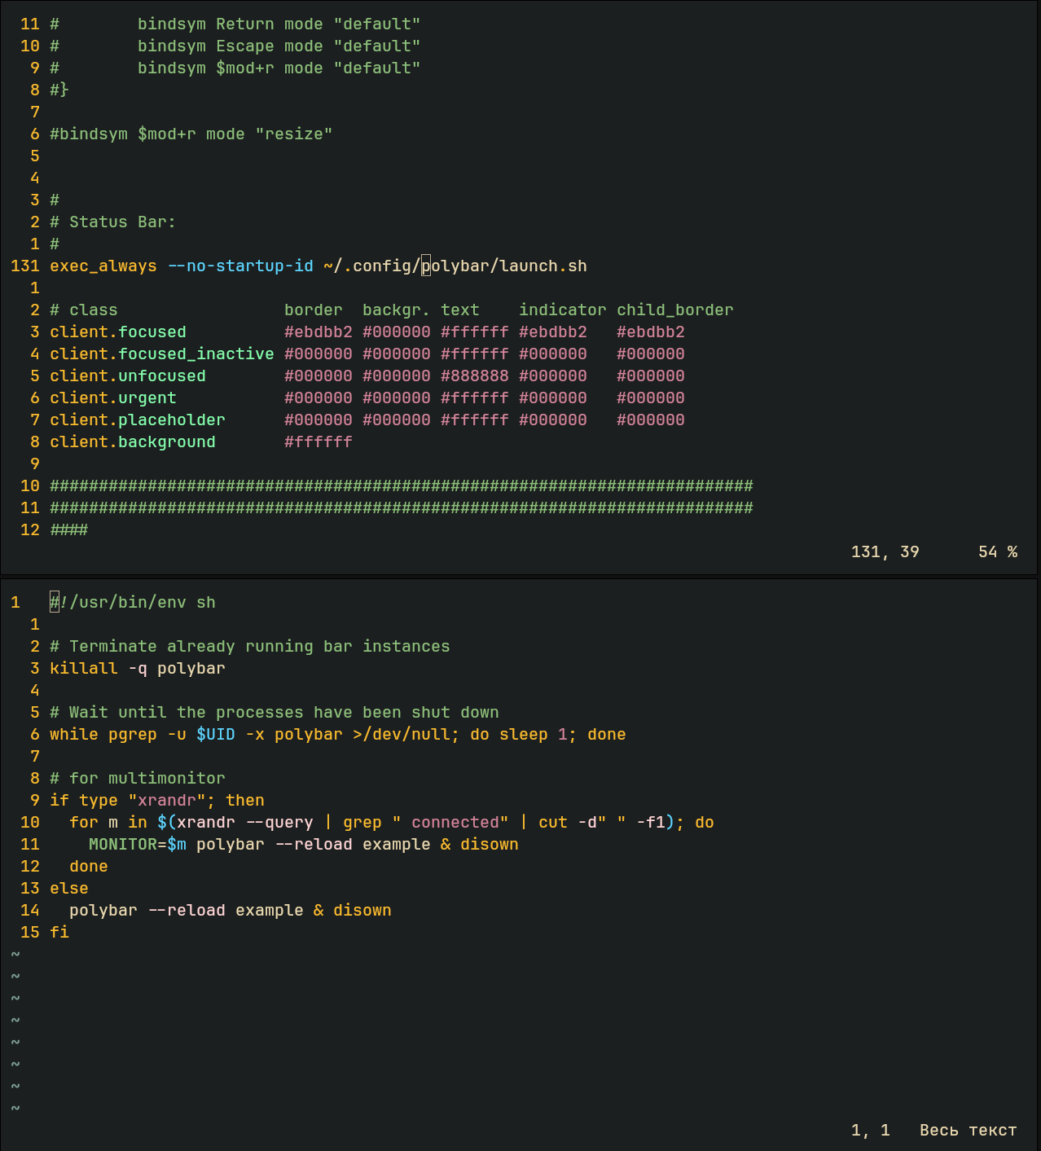Click '" connected"' grep string
The height and width of the screenshot is (1151, 1041).
450,823
